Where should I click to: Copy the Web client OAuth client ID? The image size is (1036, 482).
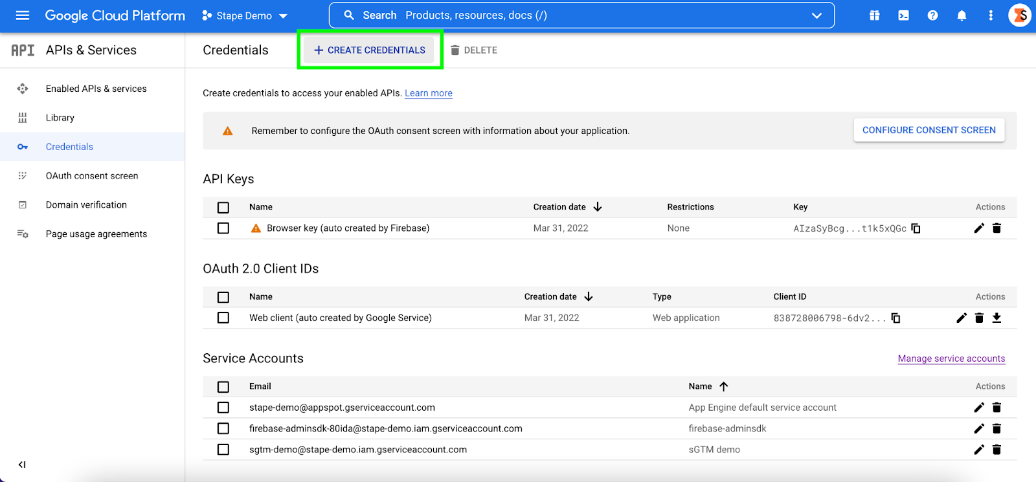point(895,318)
